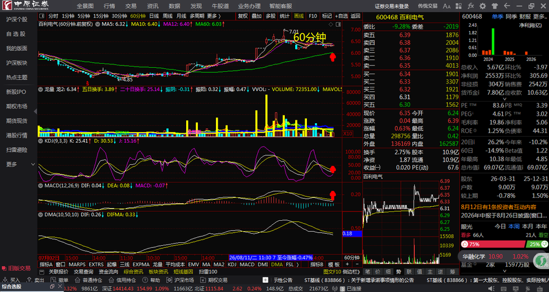
Task: Expand 更多 in the left sidebar
Action: [20, 164]
